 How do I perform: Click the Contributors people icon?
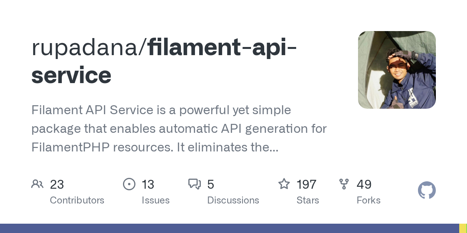(37, 184)
